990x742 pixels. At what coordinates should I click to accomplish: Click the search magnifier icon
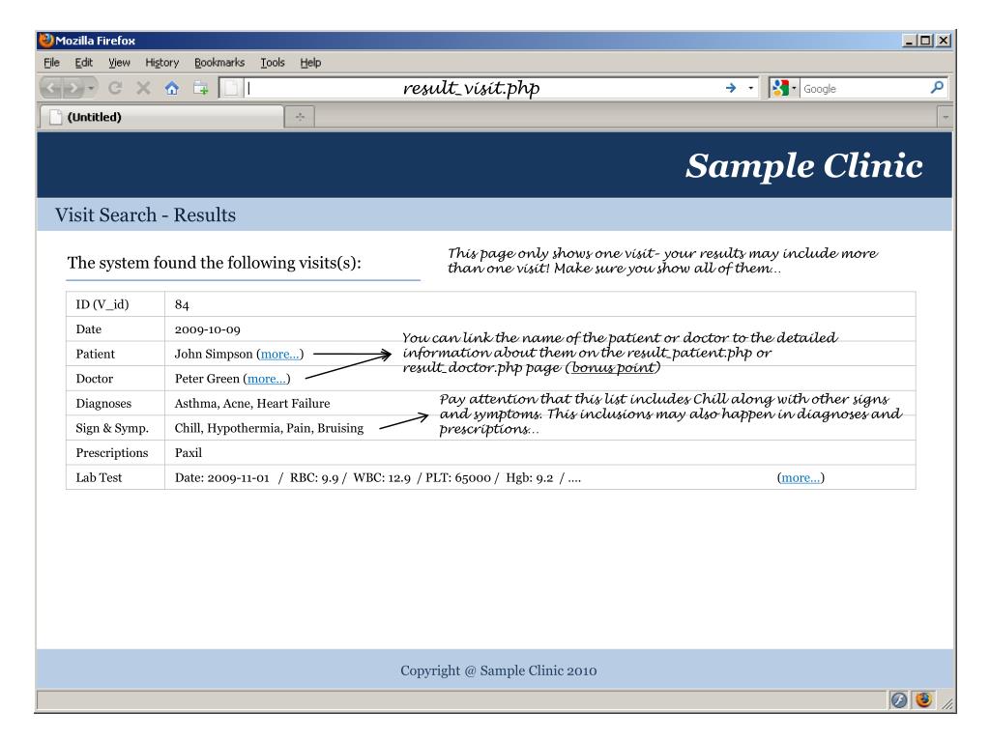click(x=937, y=88)
